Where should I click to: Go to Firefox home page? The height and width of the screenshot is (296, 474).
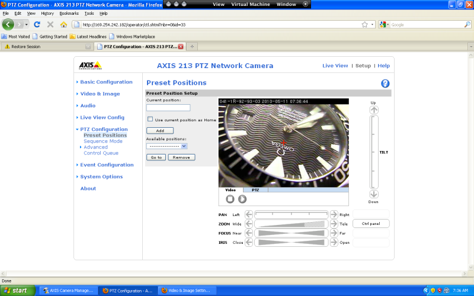[x=63, y=24]
